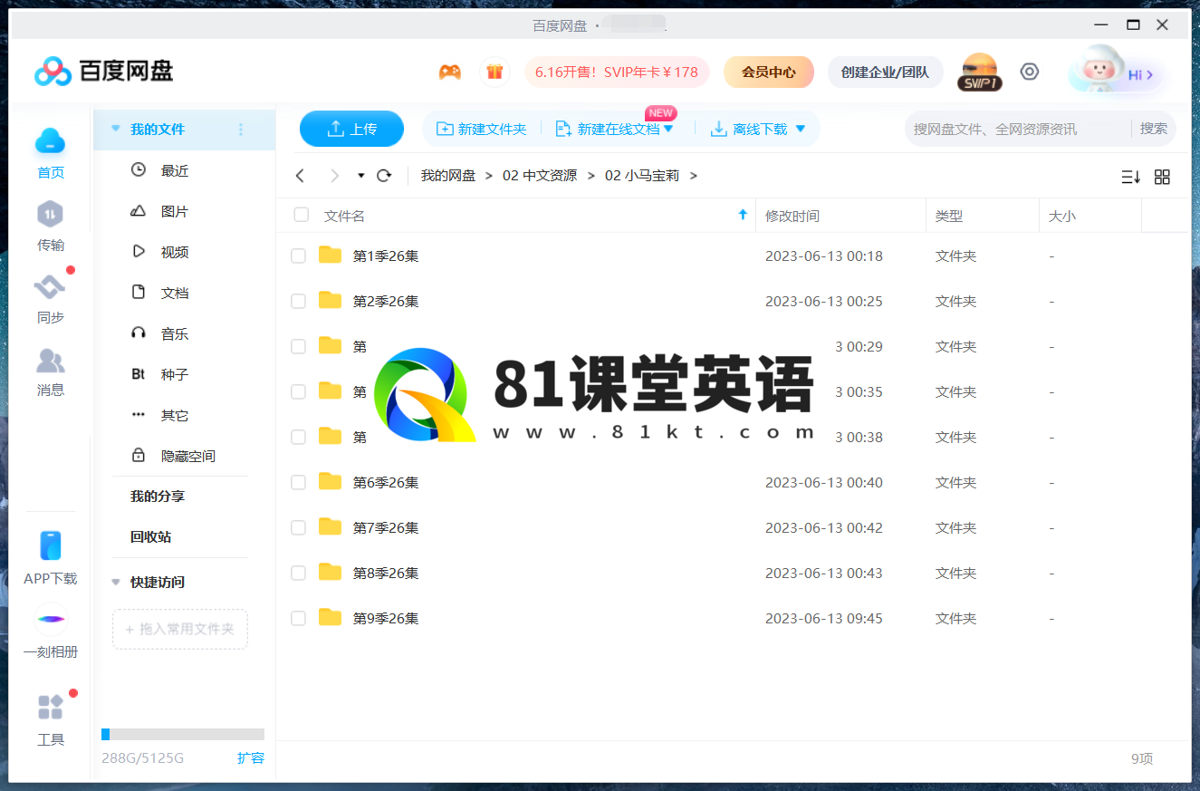The height and width of the screenshot is (791, 1200).
Task: Open the 新建在线文档 dropdown arrow
Action: coord(668,130)
